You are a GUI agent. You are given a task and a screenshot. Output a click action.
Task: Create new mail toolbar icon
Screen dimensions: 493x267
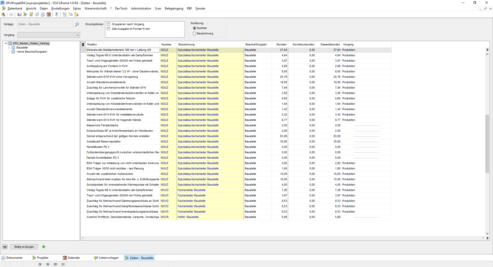[70, 14]
